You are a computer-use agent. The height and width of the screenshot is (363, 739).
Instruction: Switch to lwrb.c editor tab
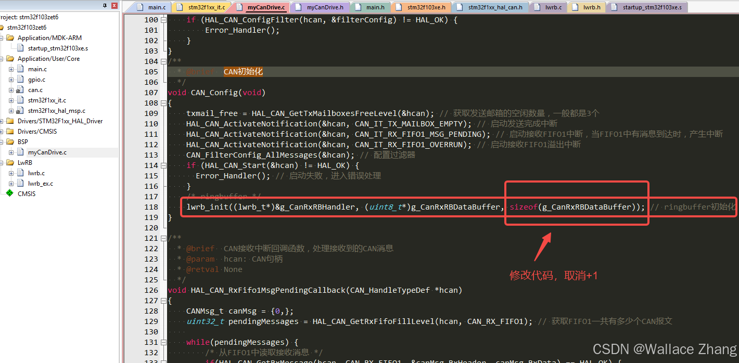548,7
